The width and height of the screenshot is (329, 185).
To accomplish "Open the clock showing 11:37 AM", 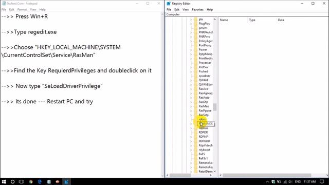I will [309, 181].
